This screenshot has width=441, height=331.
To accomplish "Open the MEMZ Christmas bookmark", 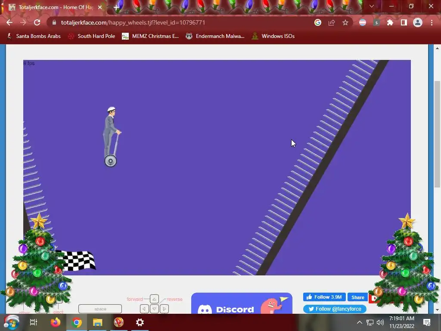I will click(150, 36).
